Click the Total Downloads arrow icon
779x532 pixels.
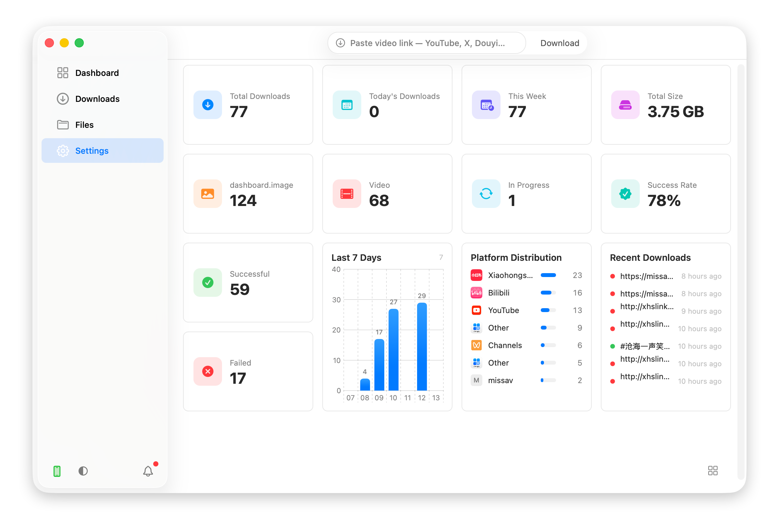coord(208,105)
